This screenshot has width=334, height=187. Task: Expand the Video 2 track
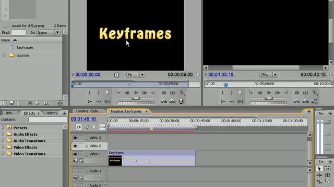87,146
